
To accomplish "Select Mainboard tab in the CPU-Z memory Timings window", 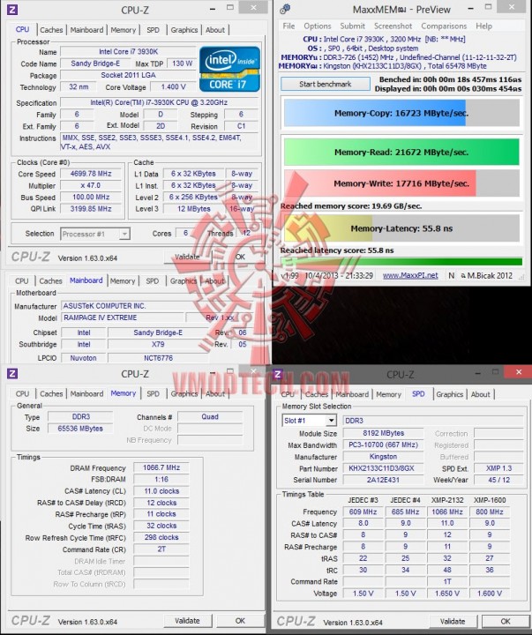I will tap(86, 393).
